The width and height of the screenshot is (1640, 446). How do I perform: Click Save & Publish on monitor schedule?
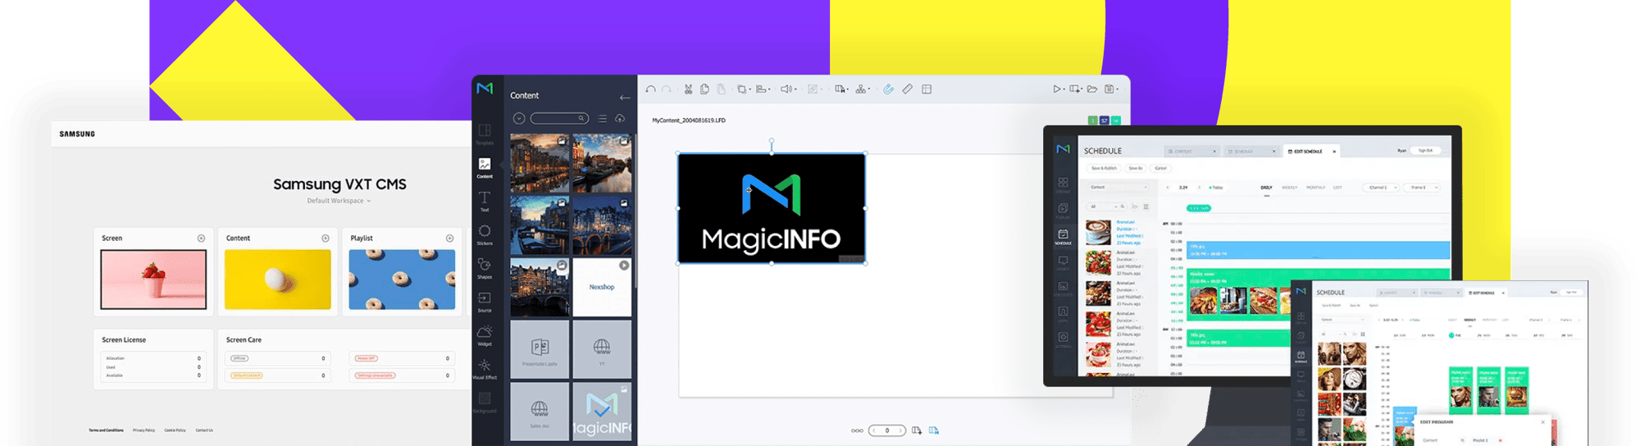tap(1104, 168)
